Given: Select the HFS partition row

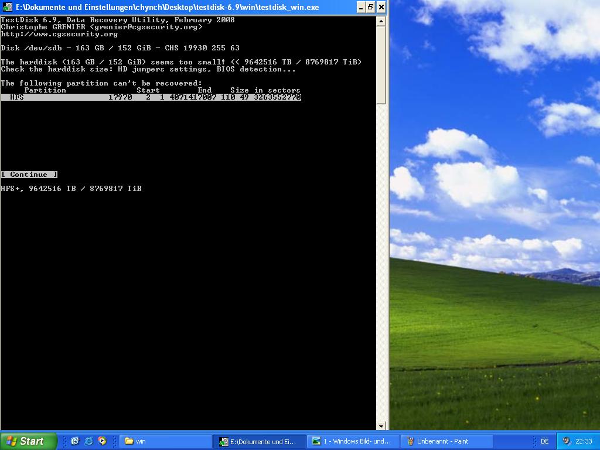Looking at the screenshot, I should coord(151,97).
